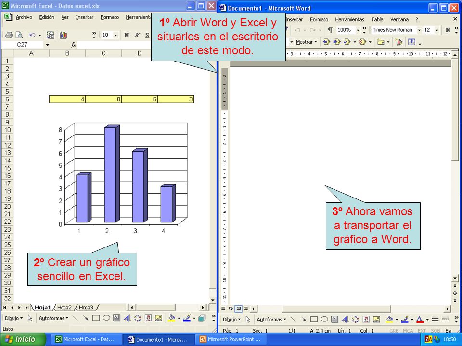Insert WordArt from Word drawing toolbar
Viewport: 462px width, 346px height.
[x=345, y=319]
